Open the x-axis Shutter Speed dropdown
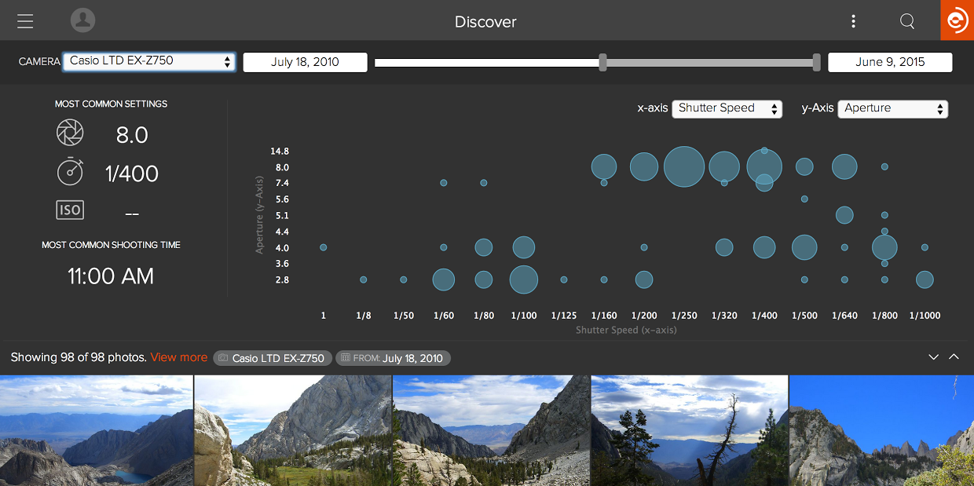 (727, 108)
